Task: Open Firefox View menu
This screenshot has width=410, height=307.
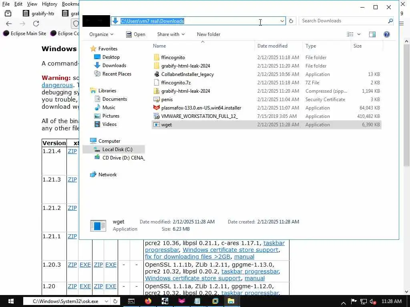Action: click(32, 4)
